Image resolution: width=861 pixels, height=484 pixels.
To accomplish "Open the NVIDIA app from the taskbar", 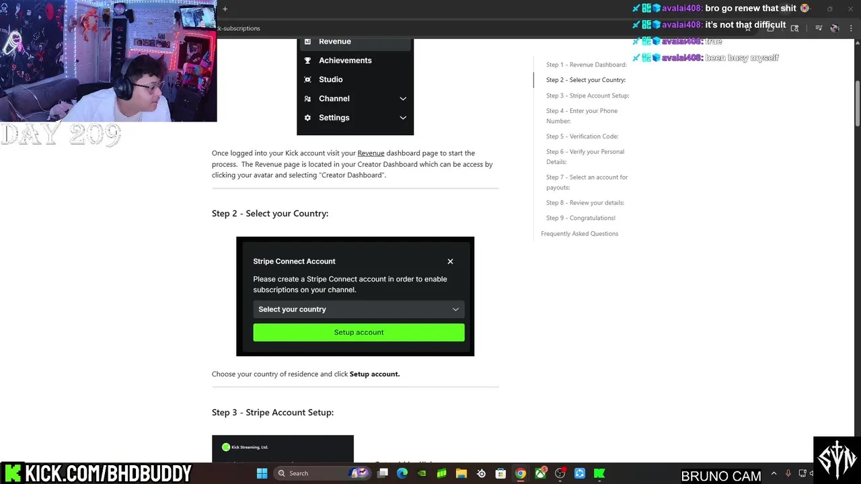I will pos(422,473).
